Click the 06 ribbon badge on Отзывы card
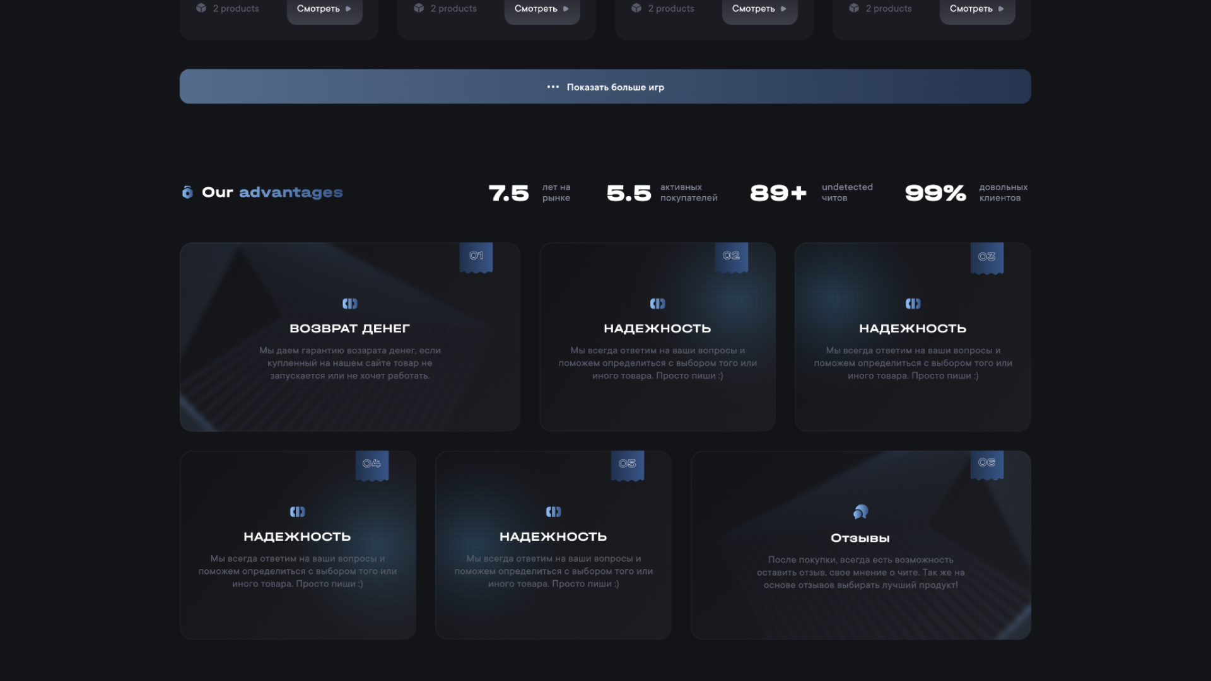 point(986,464)
